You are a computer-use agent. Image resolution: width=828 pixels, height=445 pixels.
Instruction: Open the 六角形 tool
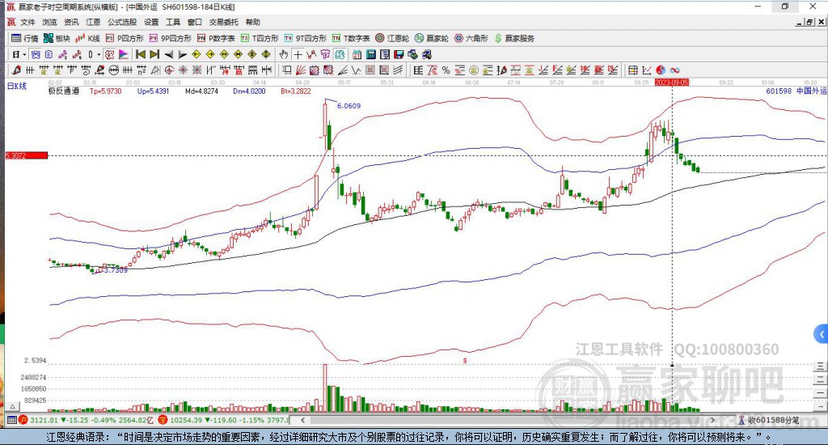point(471,38)
